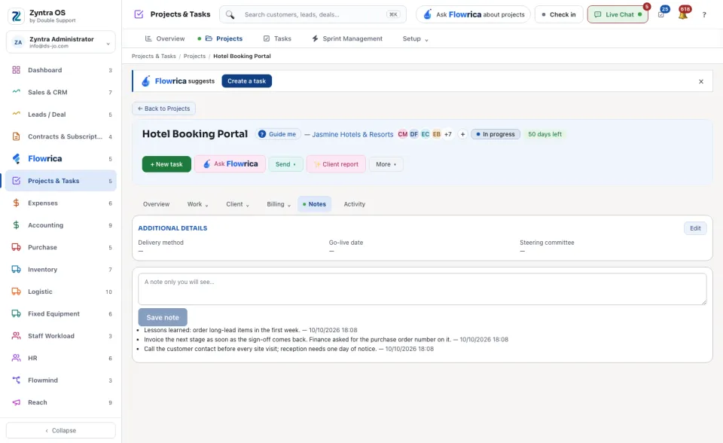Select the Activity sub-tab

click(354, 204)
